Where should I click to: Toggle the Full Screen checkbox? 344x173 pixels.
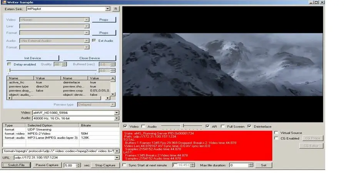pyautogui.click(x=224, y=127)
